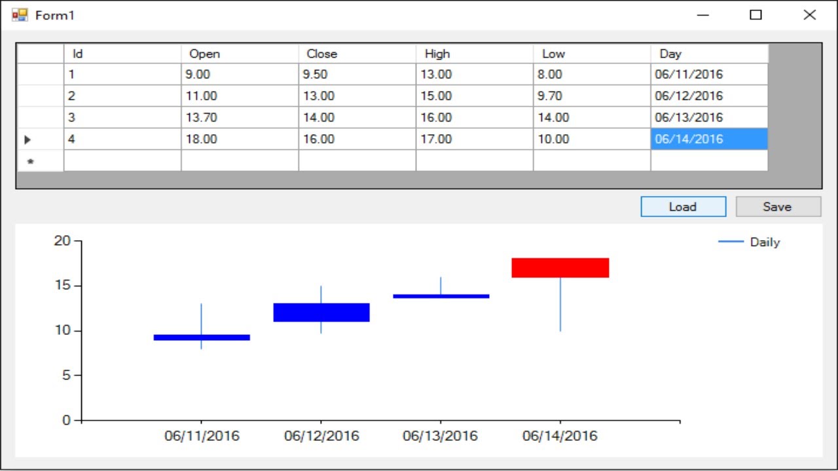This screenshot has height=471, width=838.
Task: Maximize the Form1 window
Action: click(x=756, y=15)
